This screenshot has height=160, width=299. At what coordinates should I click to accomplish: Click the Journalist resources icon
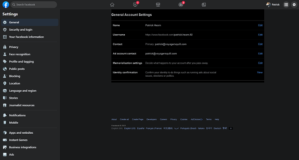[x=5, y=105]
